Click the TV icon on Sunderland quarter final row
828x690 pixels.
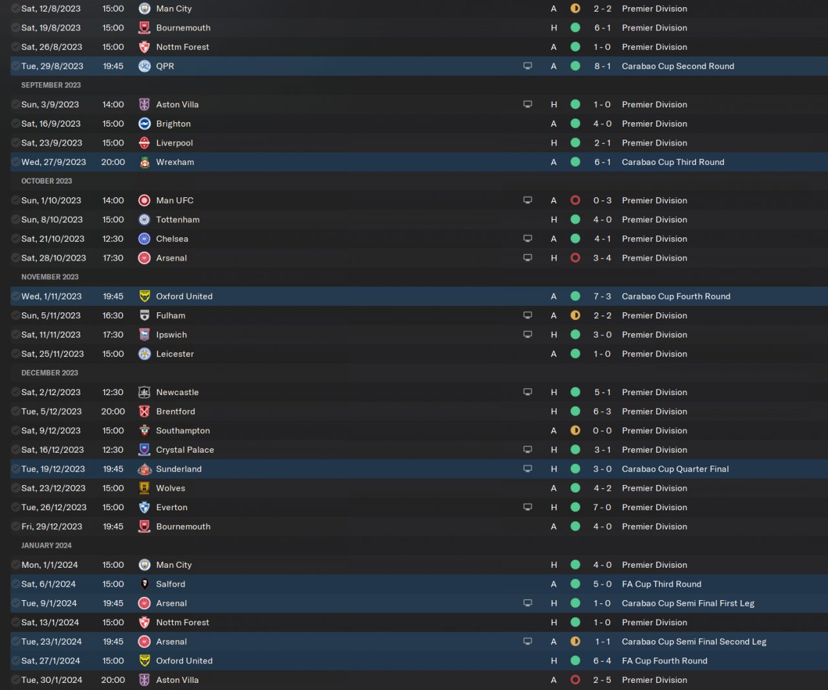coord(528,469)
